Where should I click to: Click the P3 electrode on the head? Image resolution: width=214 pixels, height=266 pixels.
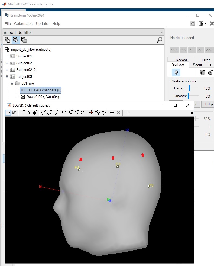pos(149,186)
